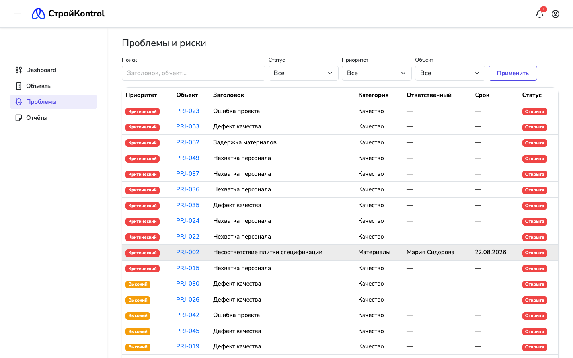Open Объекты section in the sidebar

(x=53, y=86)
